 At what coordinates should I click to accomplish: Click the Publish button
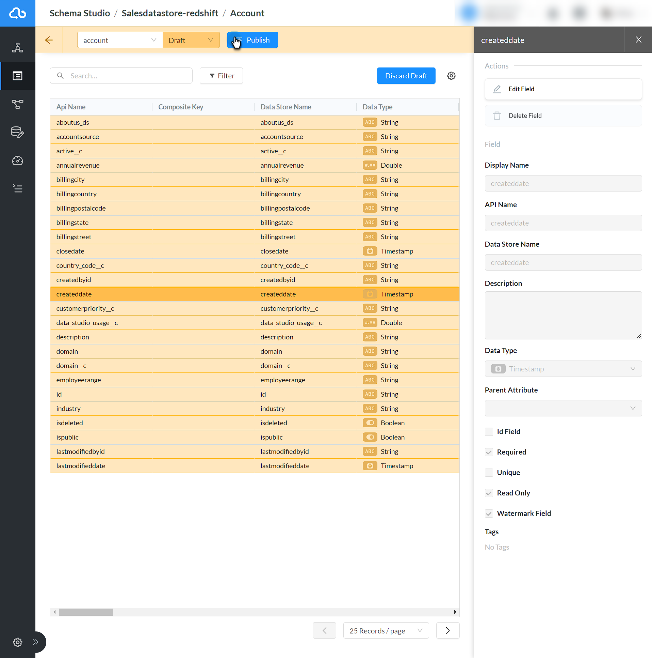(x=252, y=40)
